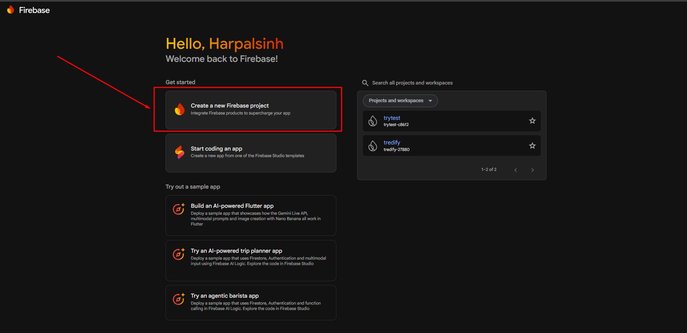Star the tredify project

532,146
